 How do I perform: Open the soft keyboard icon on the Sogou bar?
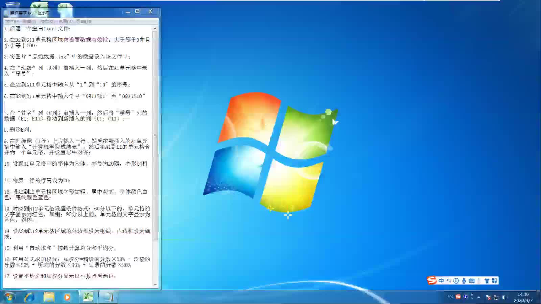coord(472,280)
